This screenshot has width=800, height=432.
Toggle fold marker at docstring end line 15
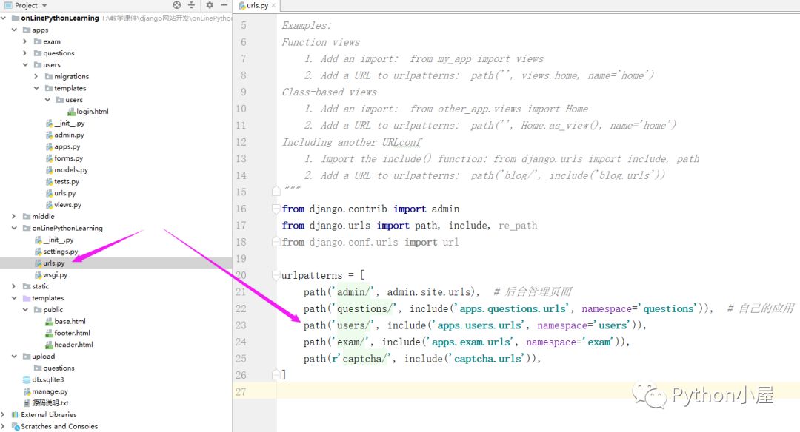(276, 192)
